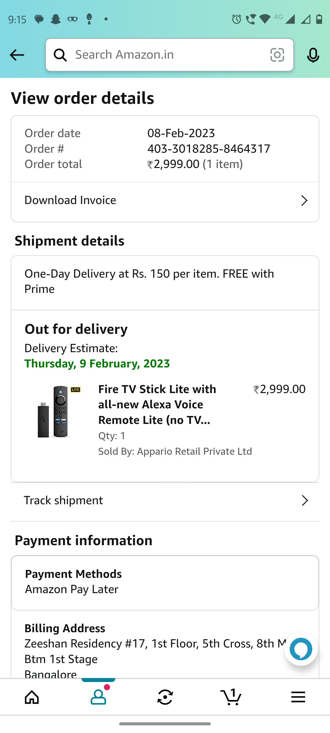
Task: Tap the camera scan search icon
Action: [x=277, y=55]
